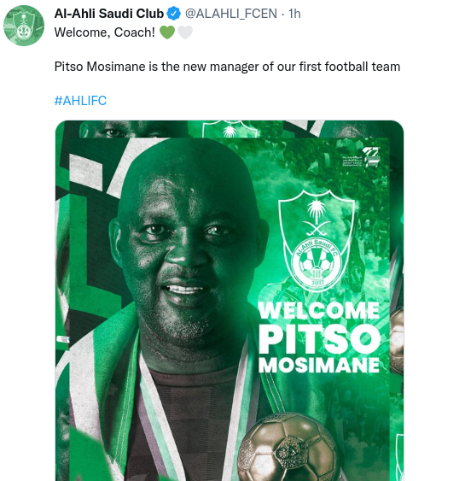Follow the #AHLIFC hashtag
Viewport: 471px width, 481px height.
click(80, 101)
